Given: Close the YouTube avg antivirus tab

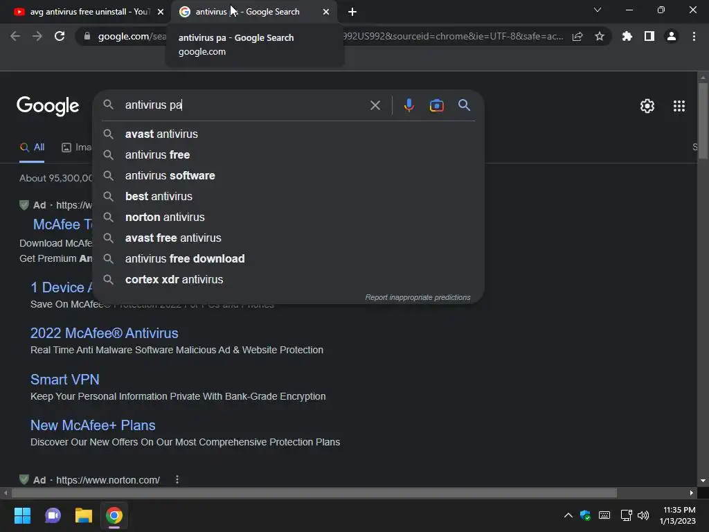Looking at the screenshot, I should pyautogui.click(x=161, y=12).
